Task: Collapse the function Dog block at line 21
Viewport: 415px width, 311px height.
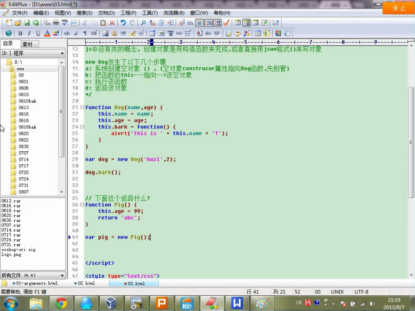Action: (82, 107)
